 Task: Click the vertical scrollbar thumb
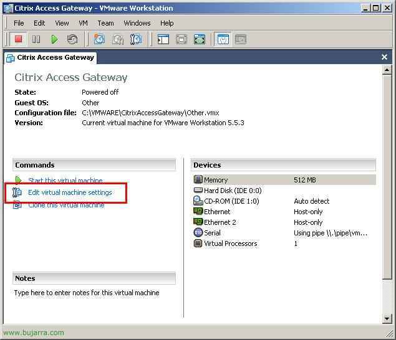(x=387, y=177)
